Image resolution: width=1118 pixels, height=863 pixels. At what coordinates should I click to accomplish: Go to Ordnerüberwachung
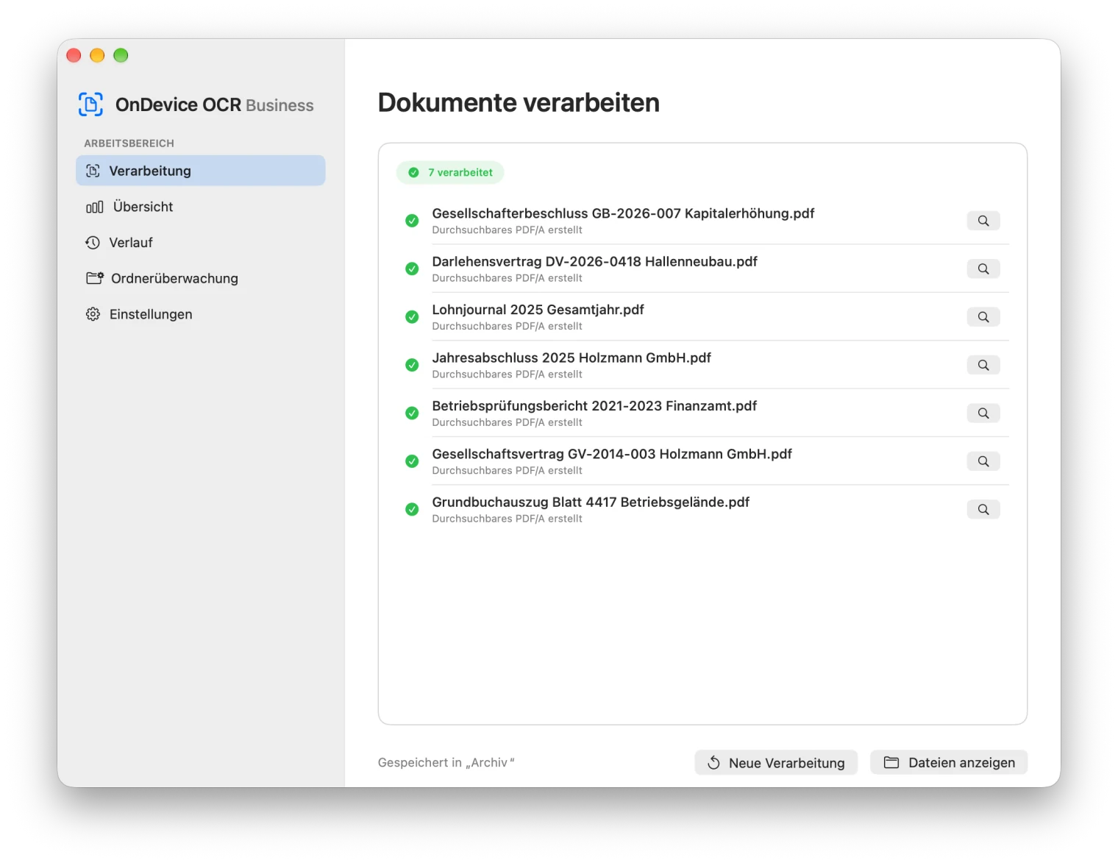[x=201, y=278]
